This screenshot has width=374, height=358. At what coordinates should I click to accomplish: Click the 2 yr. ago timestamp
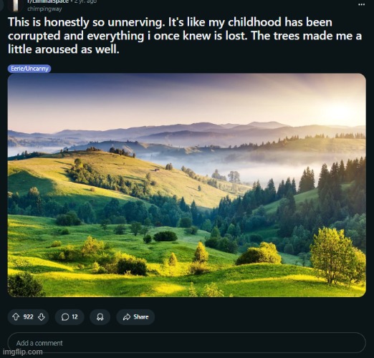tap(85, 1)
